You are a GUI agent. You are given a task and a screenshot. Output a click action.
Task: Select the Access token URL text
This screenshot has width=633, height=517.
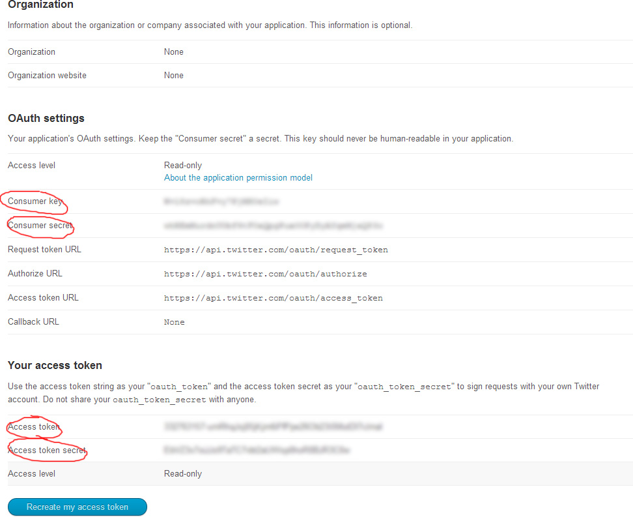[274, 297]
